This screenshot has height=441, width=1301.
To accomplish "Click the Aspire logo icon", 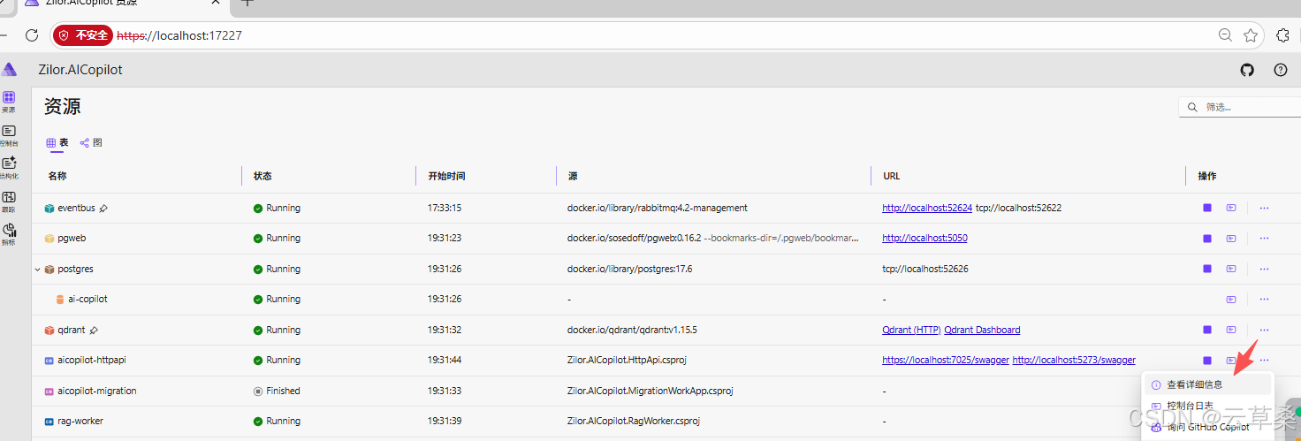I will click(9, 70).
